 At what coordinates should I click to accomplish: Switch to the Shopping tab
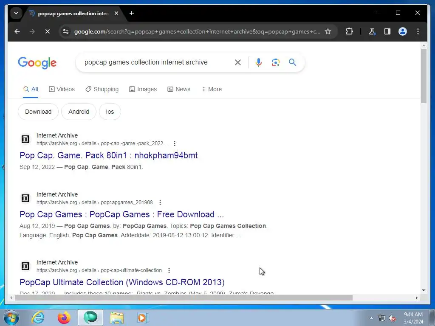pyautogui.click(x=102, y=89)
